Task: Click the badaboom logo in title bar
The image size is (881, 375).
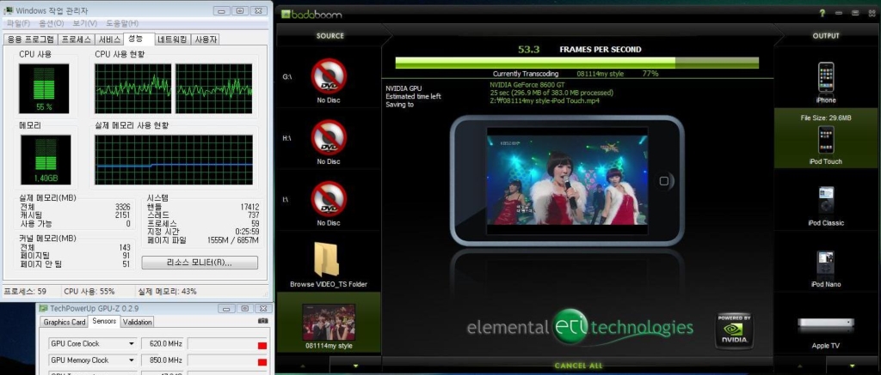Action: (x=311, y=14)
